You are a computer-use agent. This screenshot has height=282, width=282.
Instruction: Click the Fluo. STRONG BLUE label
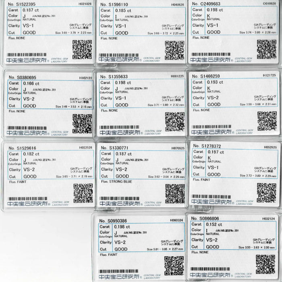[x=116, y=181]
